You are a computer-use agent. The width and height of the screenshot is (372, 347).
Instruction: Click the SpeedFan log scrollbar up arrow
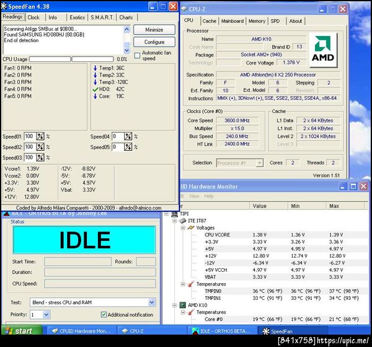[x=127, y=29]
